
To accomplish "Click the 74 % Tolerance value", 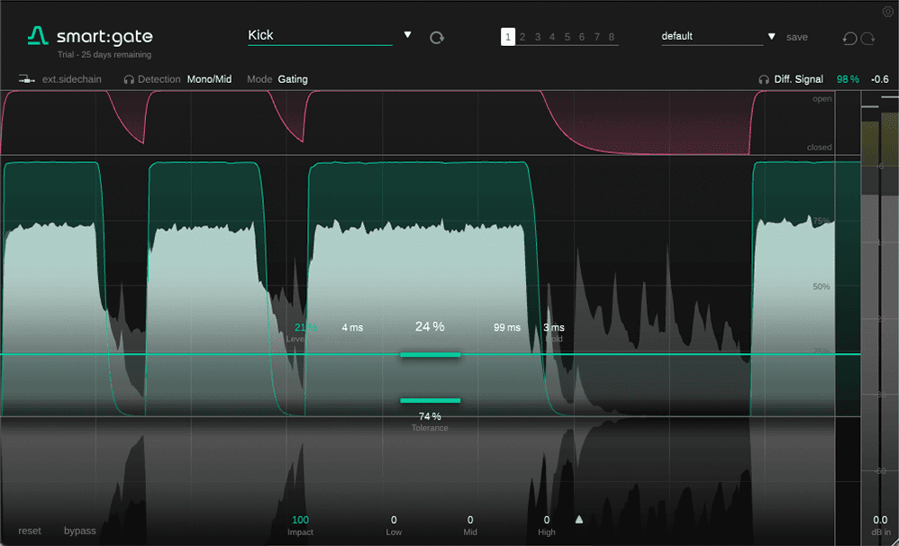I will point(430,416).
